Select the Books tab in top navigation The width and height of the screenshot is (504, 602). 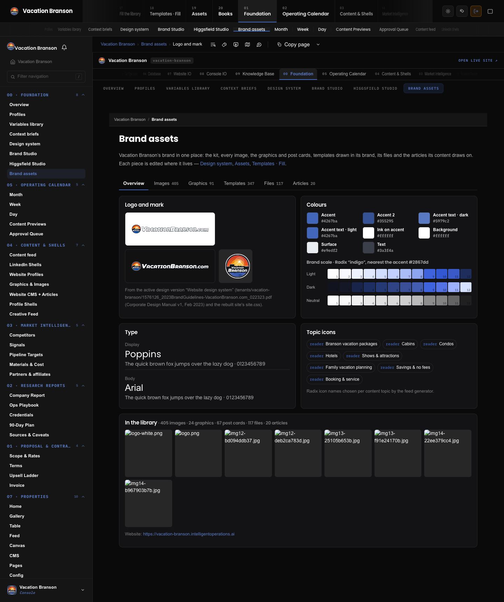pos(225,11)
